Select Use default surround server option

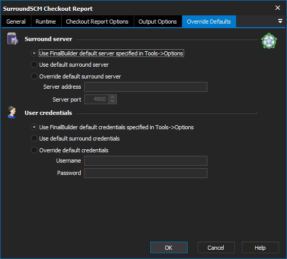pos(70,65)
